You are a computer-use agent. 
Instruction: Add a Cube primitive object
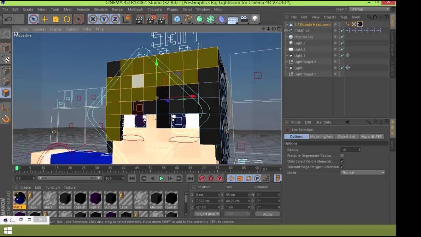point(177,19)
